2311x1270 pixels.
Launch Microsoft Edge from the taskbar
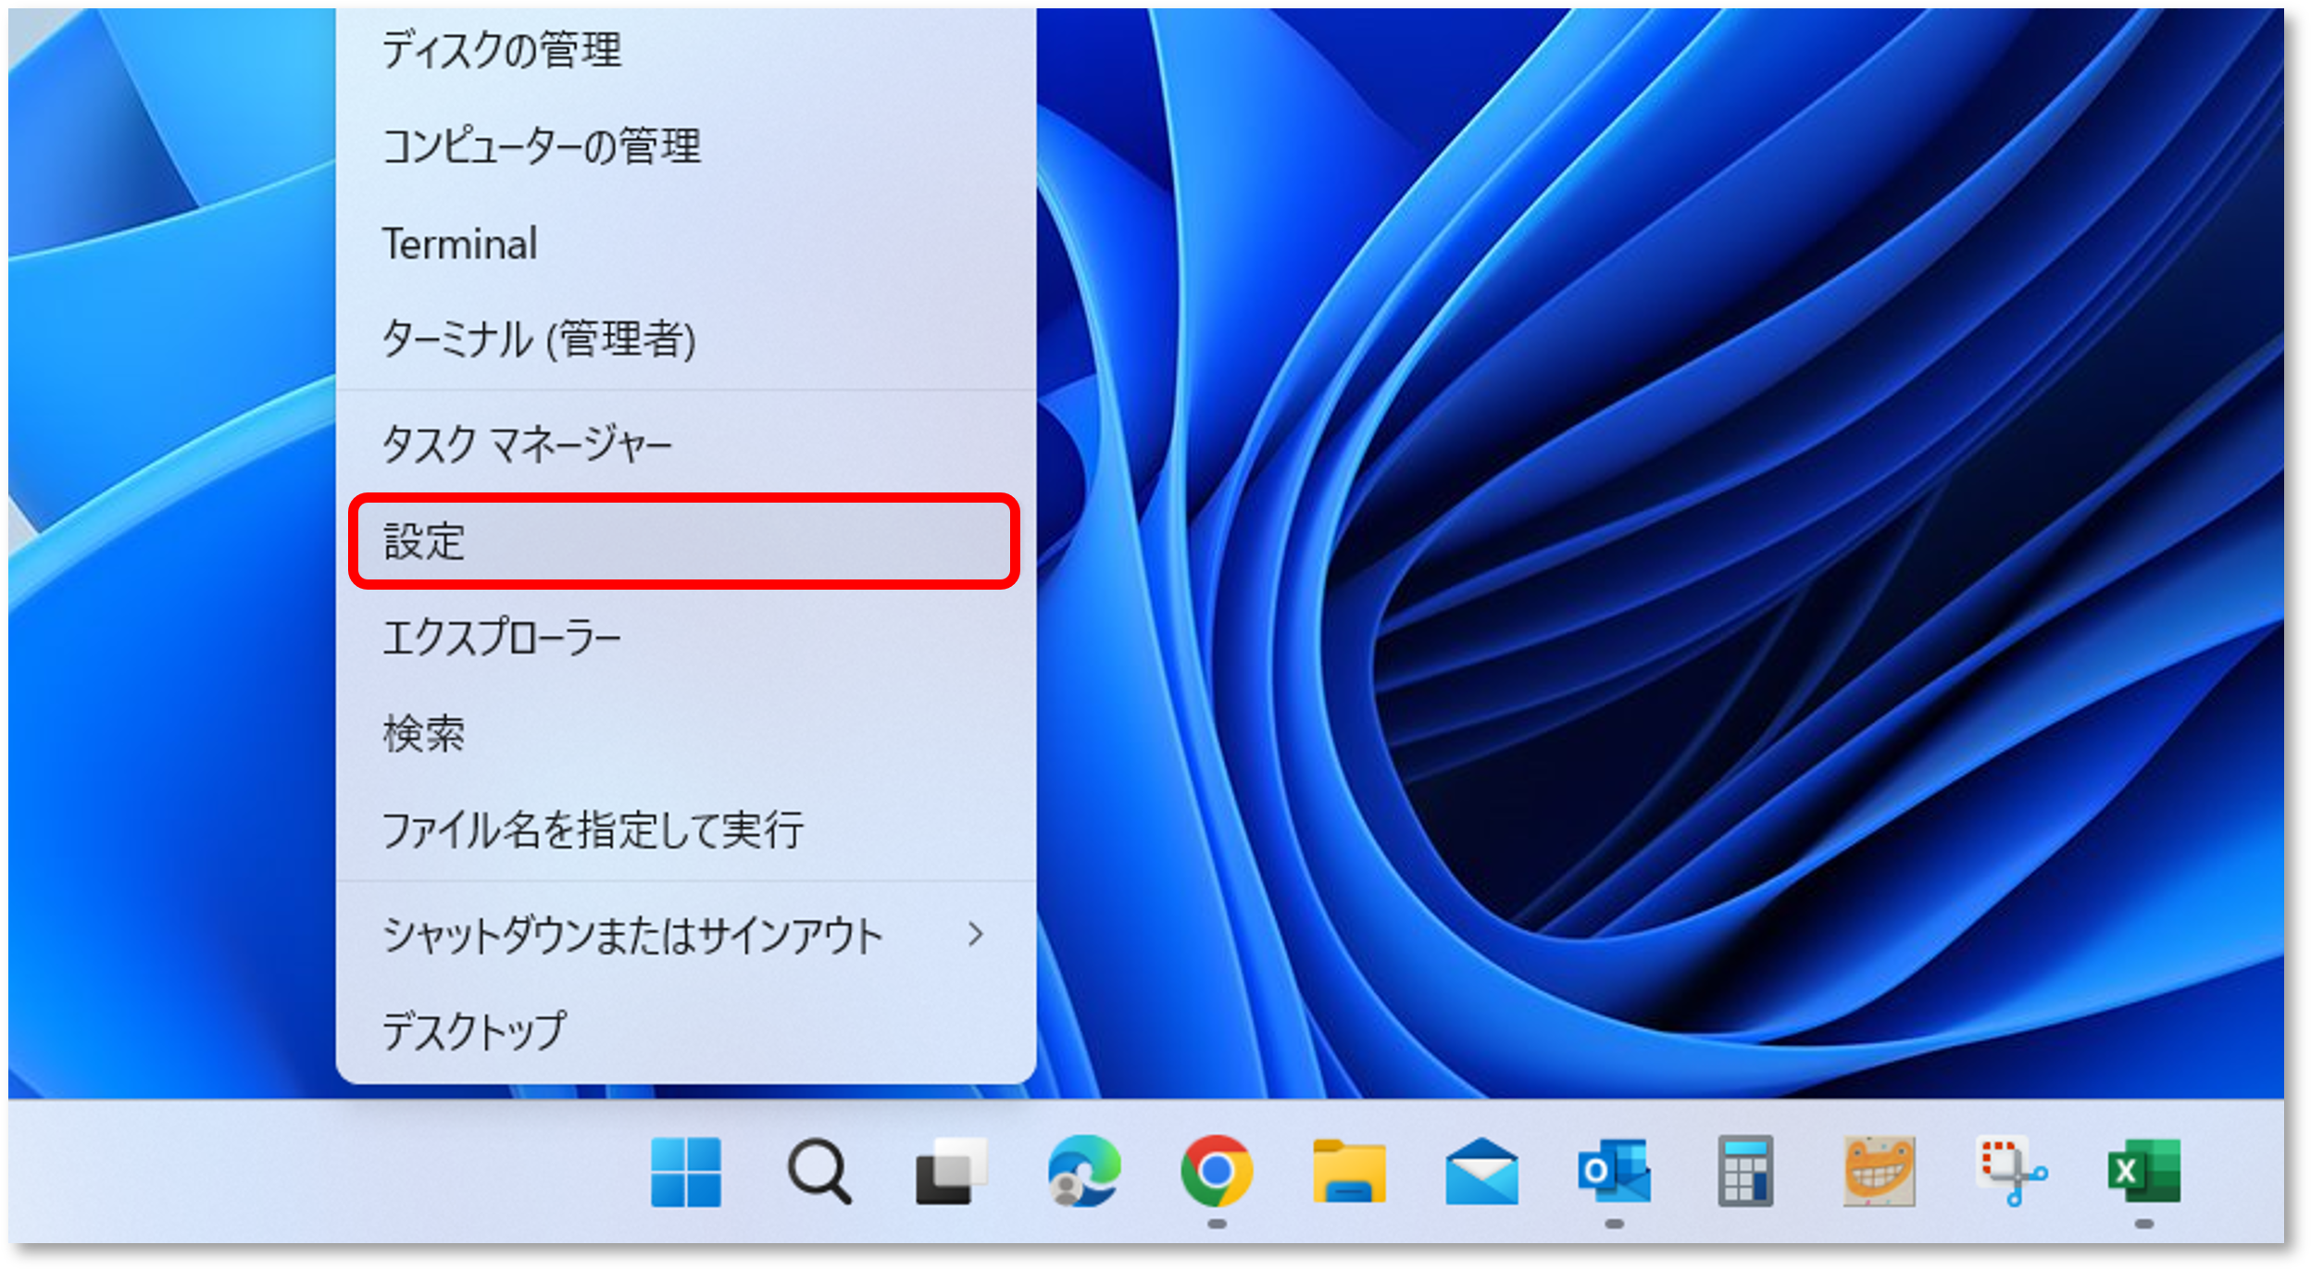tap(1084, 1171)
